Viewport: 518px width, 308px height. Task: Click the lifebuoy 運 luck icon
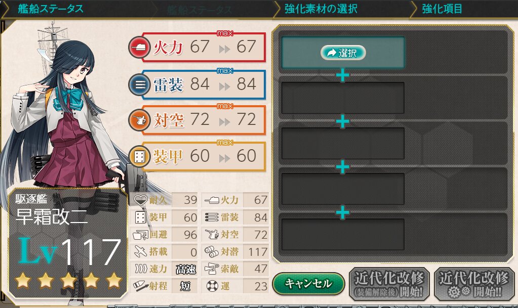coord(212,286)
